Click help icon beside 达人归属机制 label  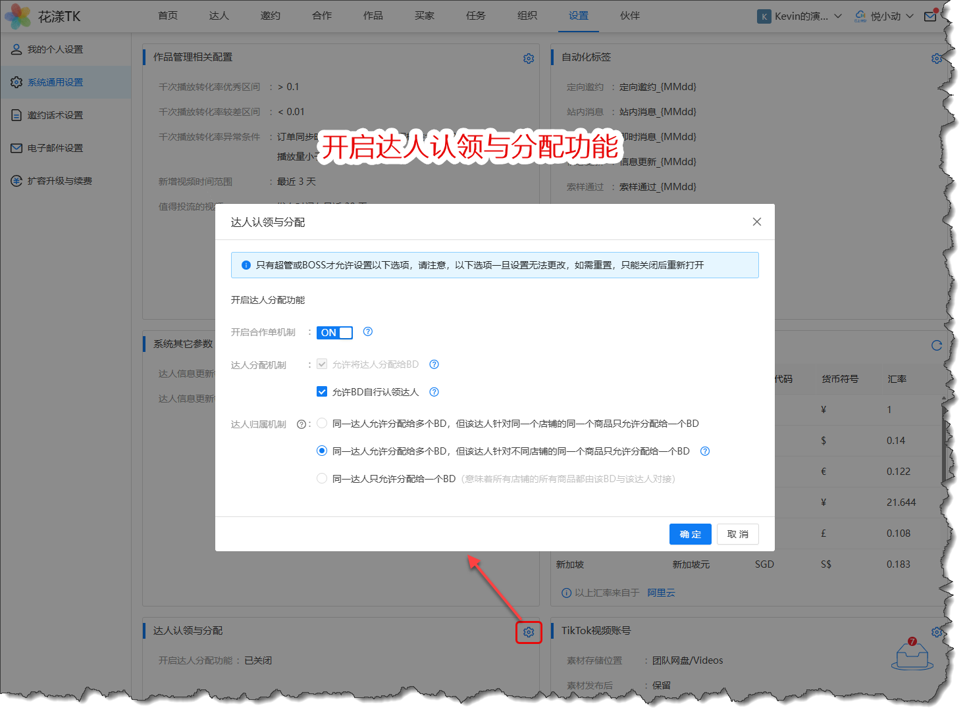tap(301, 424)
